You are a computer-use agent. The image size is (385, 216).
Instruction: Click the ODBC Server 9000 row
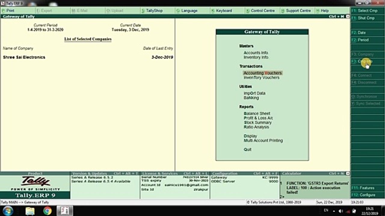(245, 181)
